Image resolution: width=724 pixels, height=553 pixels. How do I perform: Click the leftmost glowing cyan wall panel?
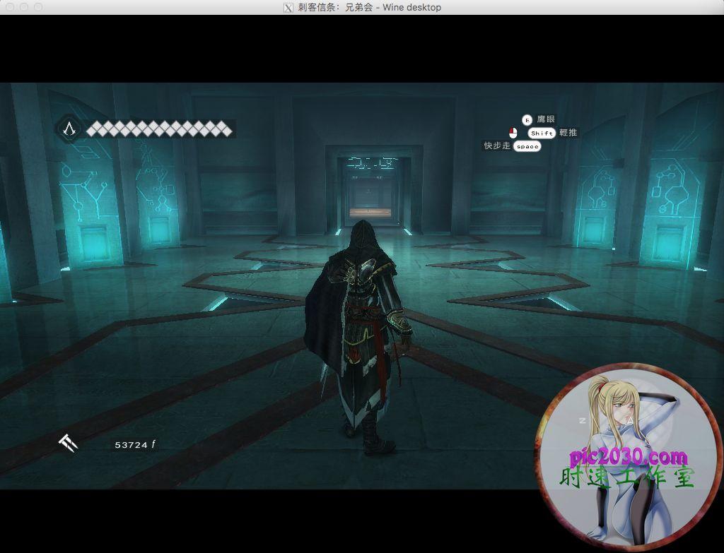click(x=90, y=212)
